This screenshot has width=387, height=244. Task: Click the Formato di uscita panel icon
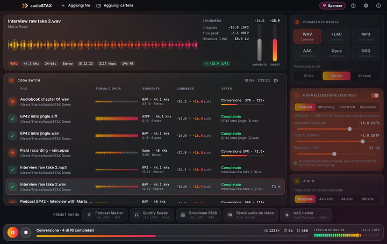click(x=297, y=22)
